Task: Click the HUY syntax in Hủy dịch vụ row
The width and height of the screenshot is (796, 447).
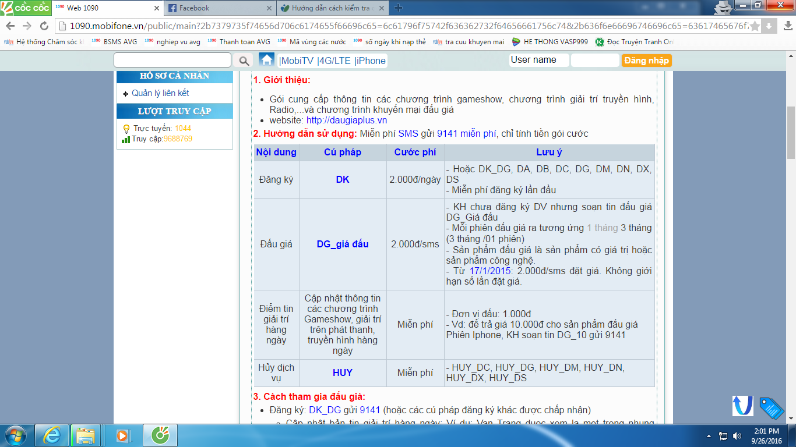Action: click(x=343, y=372)
